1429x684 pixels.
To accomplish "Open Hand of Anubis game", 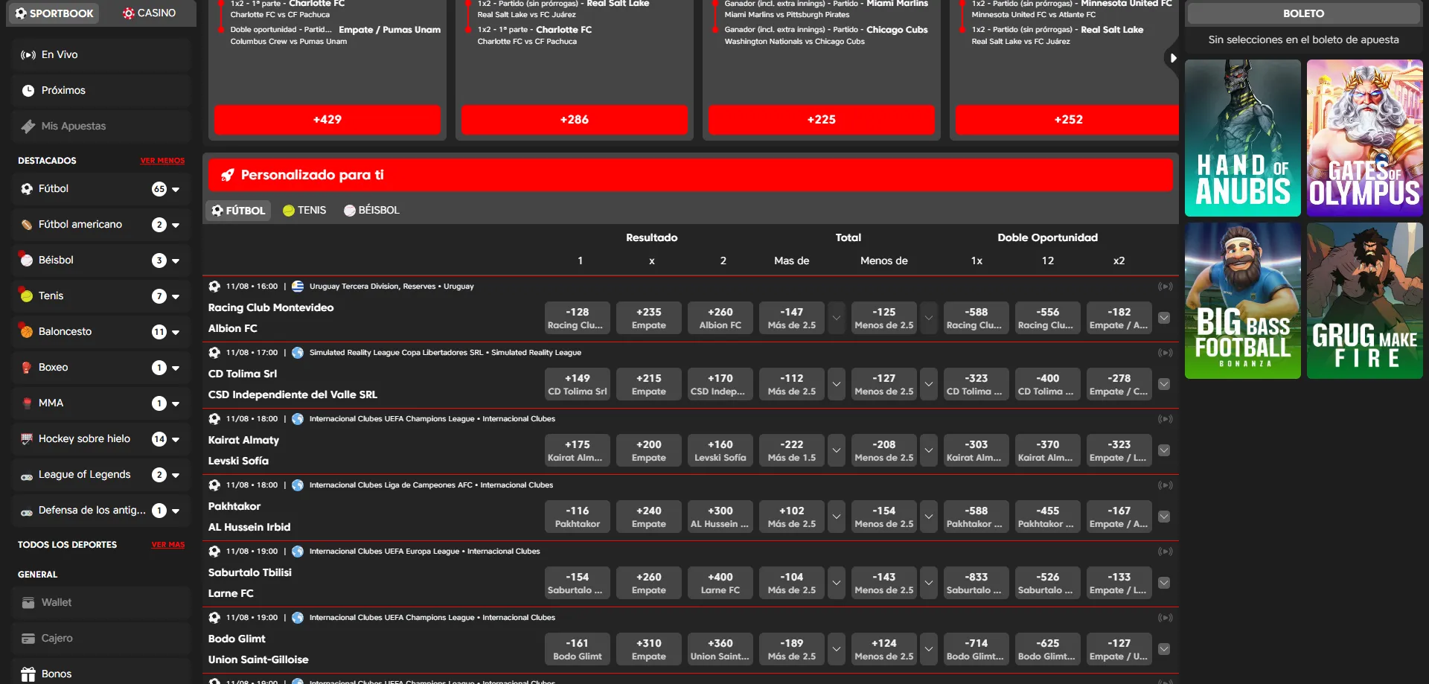I will click(x=1242, y=138).
